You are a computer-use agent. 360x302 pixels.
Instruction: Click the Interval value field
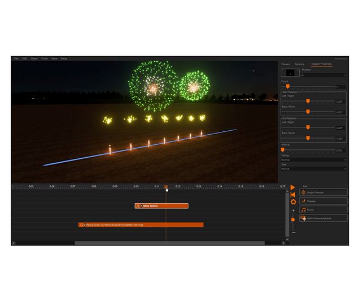click(x=341, y=150)
